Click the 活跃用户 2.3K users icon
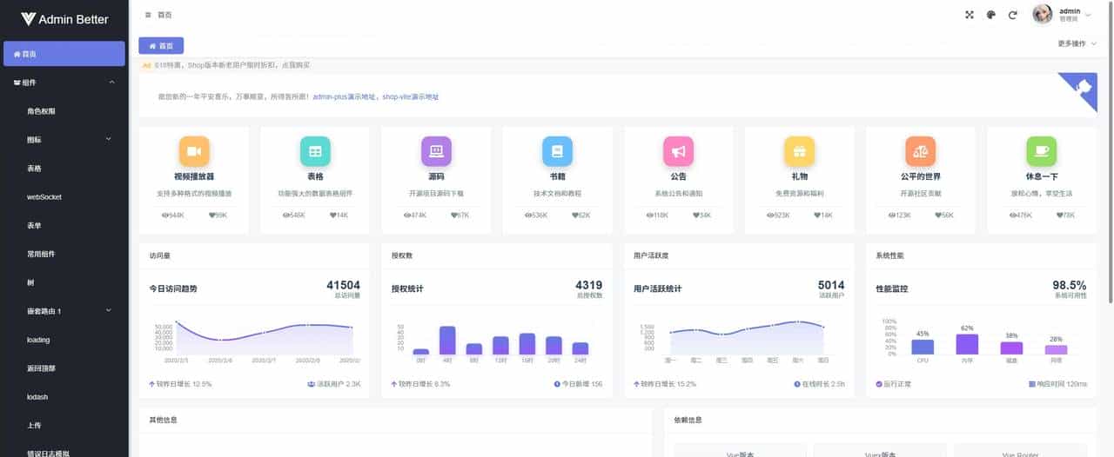This screenshot has width=1114, height=457. 311,383
